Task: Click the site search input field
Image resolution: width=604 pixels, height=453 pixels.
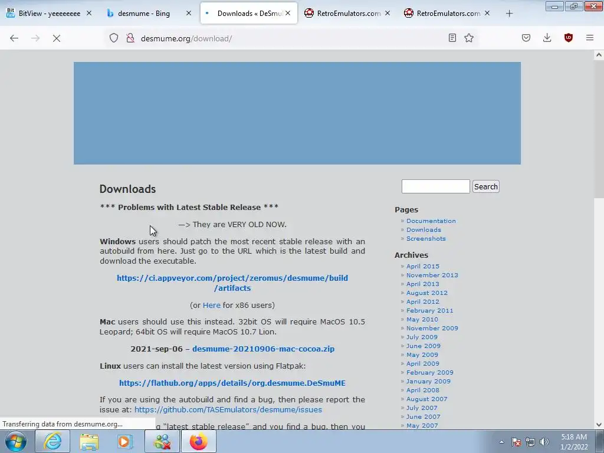Action: (436, 186)
